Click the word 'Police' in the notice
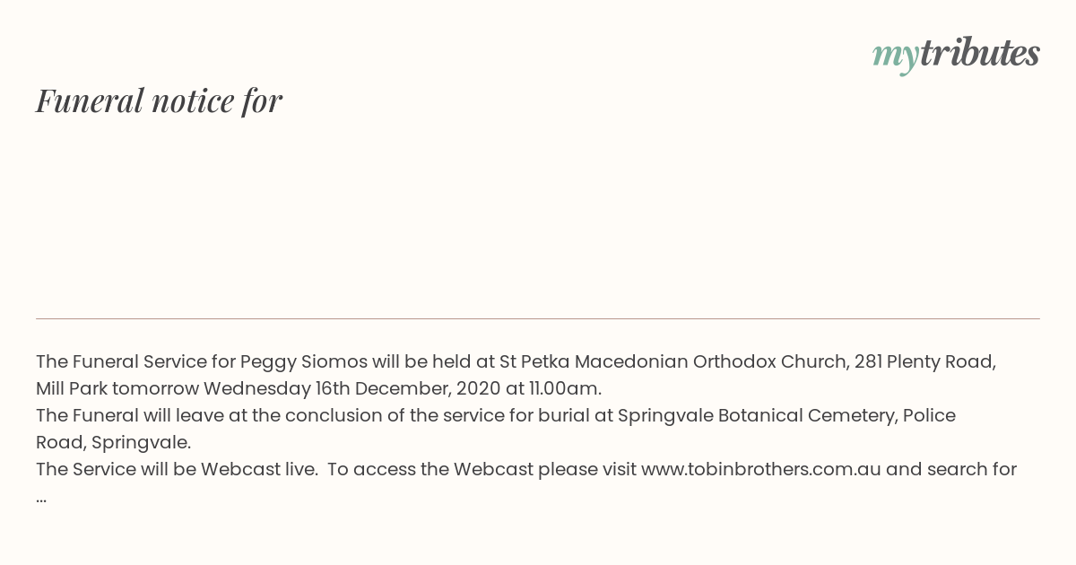The width and height of the screenshot is (1076, 565). (929, 415)
